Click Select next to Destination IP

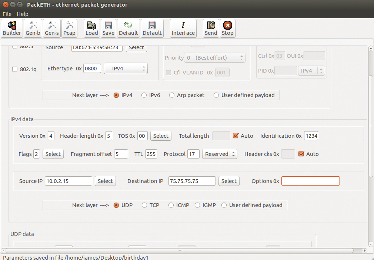[x=229, y=181]
